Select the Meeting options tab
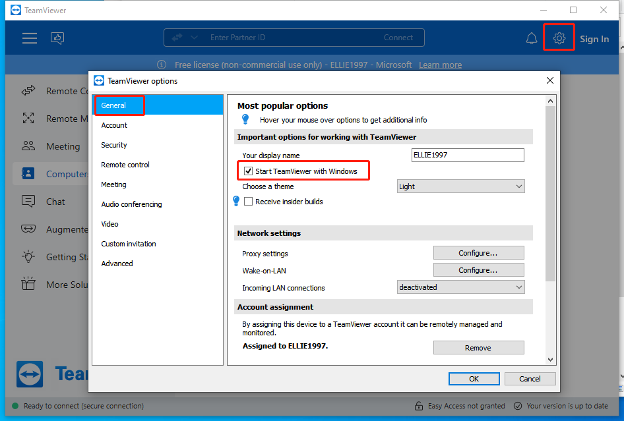 158,184
